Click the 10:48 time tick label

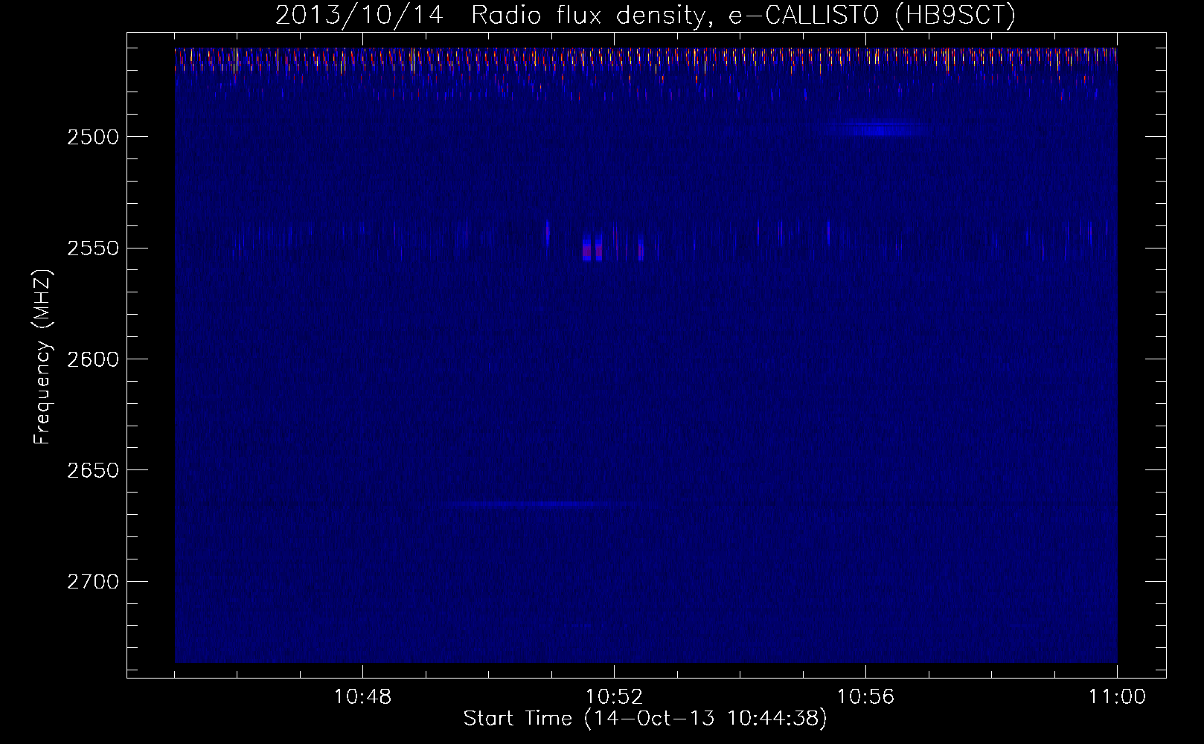point(363,697)
